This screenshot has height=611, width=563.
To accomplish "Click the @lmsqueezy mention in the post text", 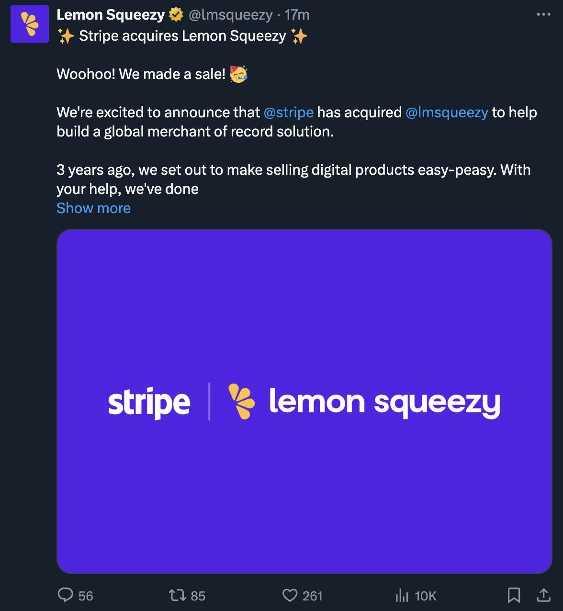I will coord(447,113).
